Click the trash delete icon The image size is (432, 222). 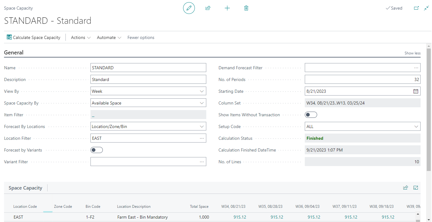pos(246,8)
